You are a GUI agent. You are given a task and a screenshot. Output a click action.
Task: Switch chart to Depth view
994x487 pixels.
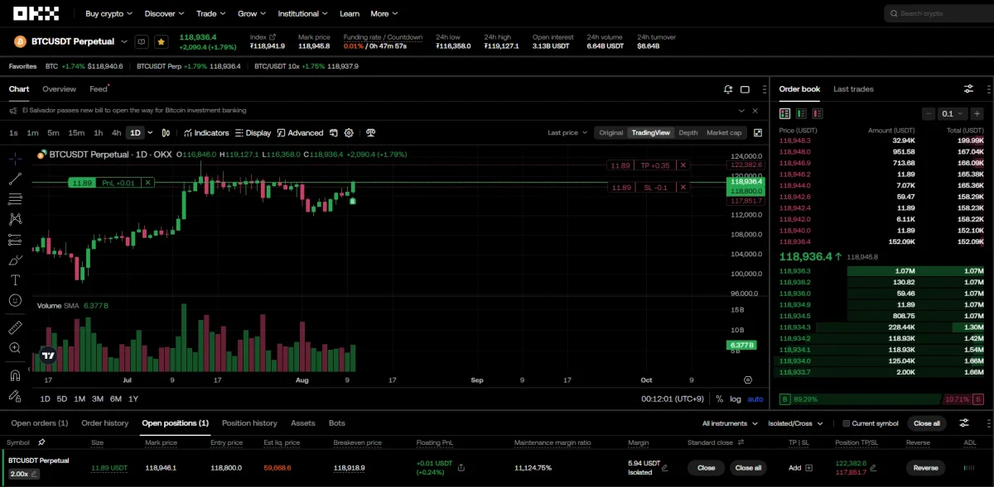688,132
